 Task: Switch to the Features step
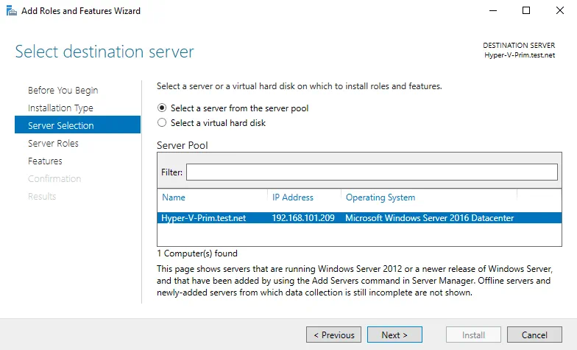click(x=45, y=161)
